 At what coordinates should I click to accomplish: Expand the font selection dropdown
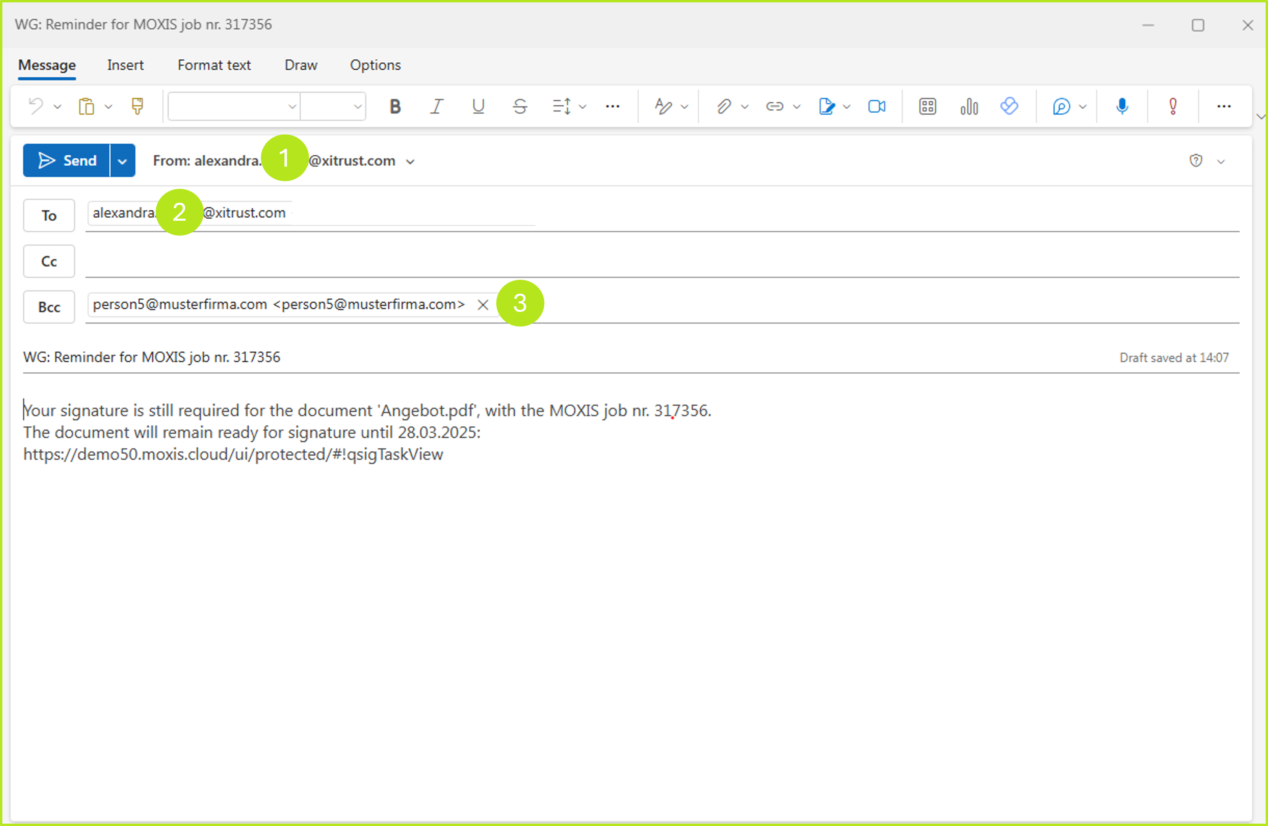tap(292, 106)
